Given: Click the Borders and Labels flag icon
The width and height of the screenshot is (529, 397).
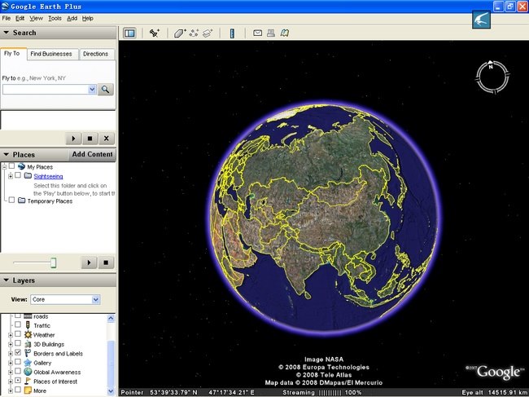Looking at the screenshot, I should click(28, 354).
